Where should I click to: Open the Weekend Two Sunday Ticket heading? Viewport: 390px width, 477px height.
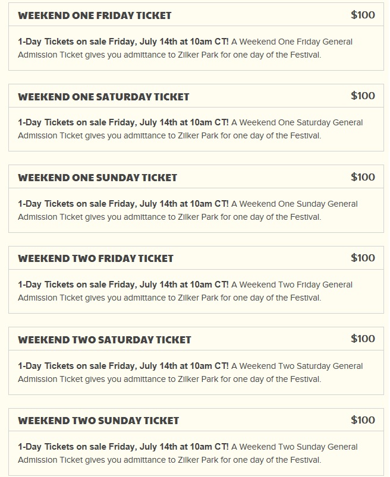click(98, 421)
